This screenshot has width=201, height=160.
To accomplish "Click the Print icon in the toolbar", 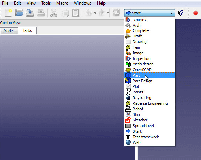I will pos(41,13).
